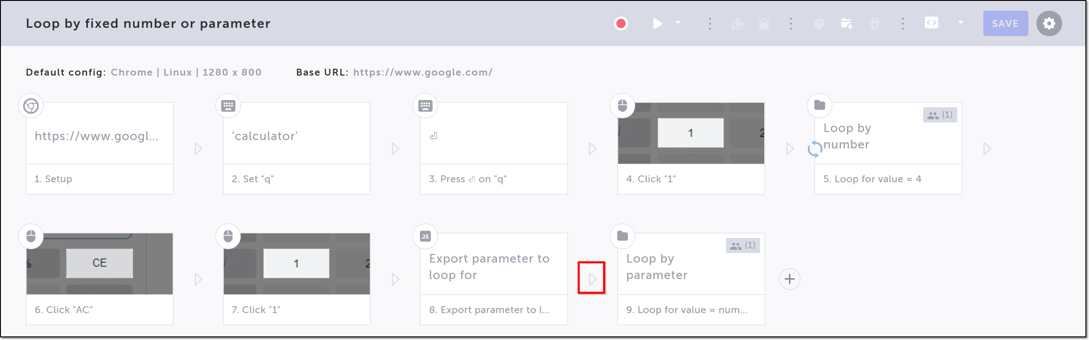Click the SAVE button
This screenshot has width=1089, height=340.
click(x=1005, y=24)
